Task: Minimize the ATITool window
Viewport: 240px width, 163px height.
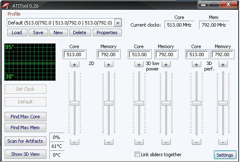Action: (203, 5)
